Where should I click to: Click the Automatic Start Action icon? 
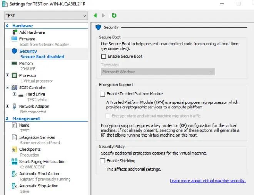tap(14, 174)
